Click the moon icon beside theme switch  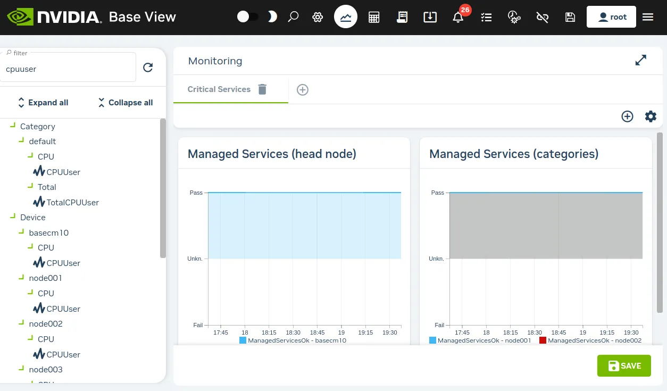(272, 17)
